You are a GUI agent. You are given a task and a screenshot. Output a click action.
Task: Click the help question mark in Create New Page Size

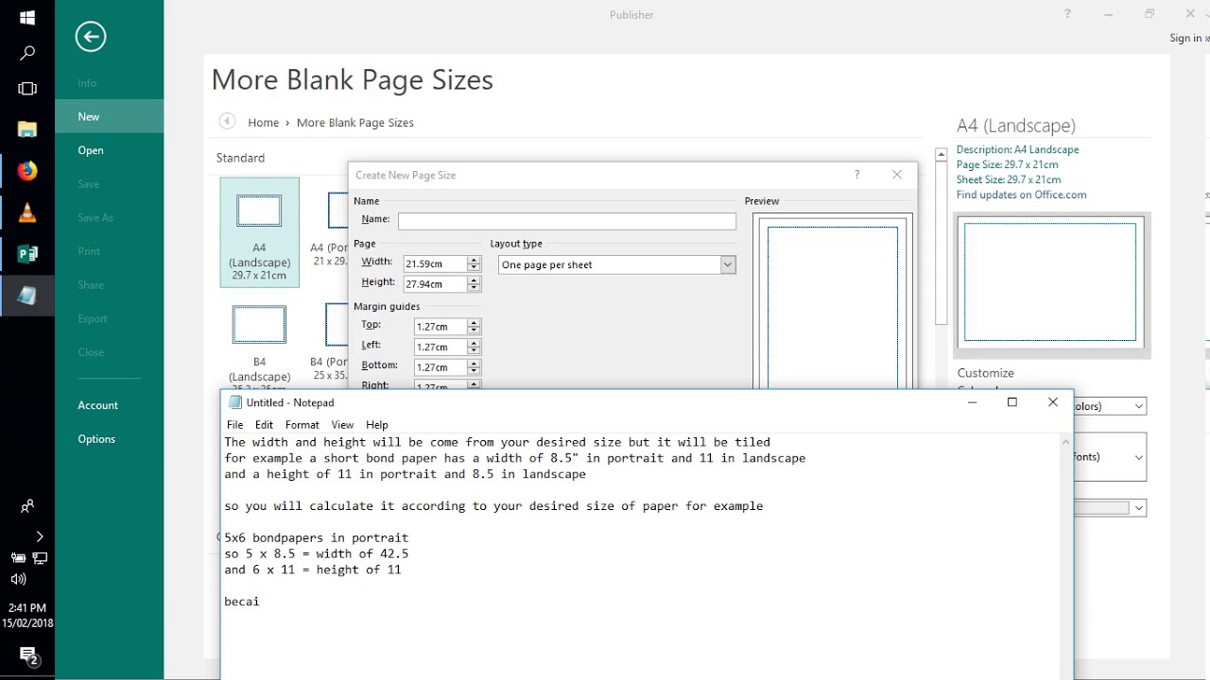[x=857, y=175]
